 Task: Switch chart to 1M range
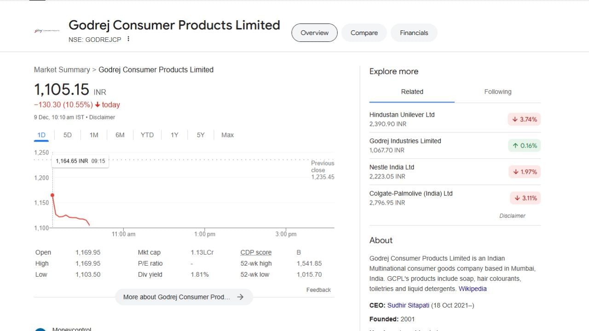(x=94, y=135)
